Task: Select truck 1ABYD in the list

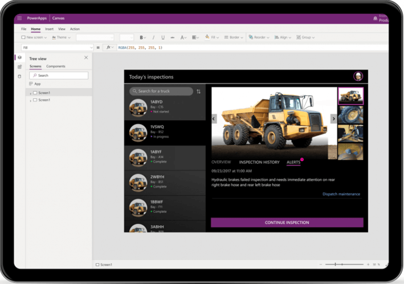Action: point(165,108)
